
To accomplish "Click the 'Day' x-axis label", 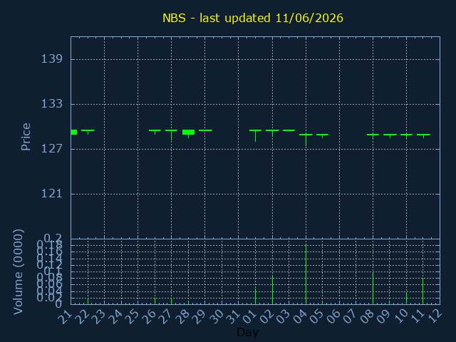I will [247, 332].
